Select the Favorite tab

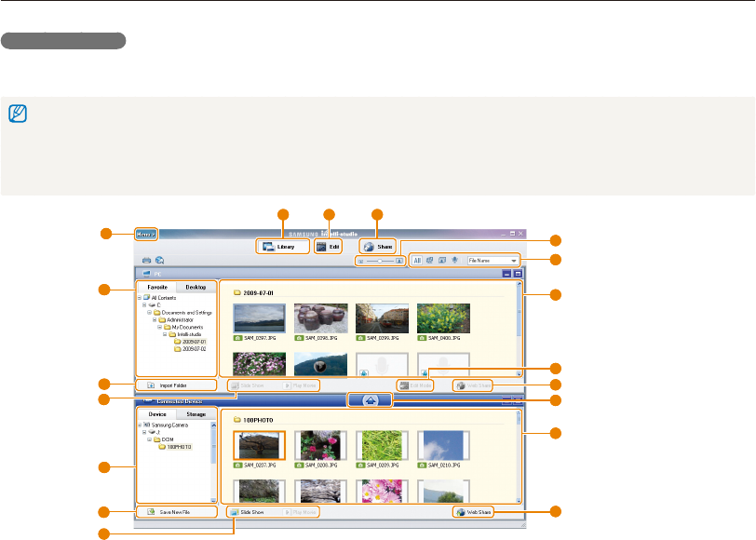[x=157, y=287]
